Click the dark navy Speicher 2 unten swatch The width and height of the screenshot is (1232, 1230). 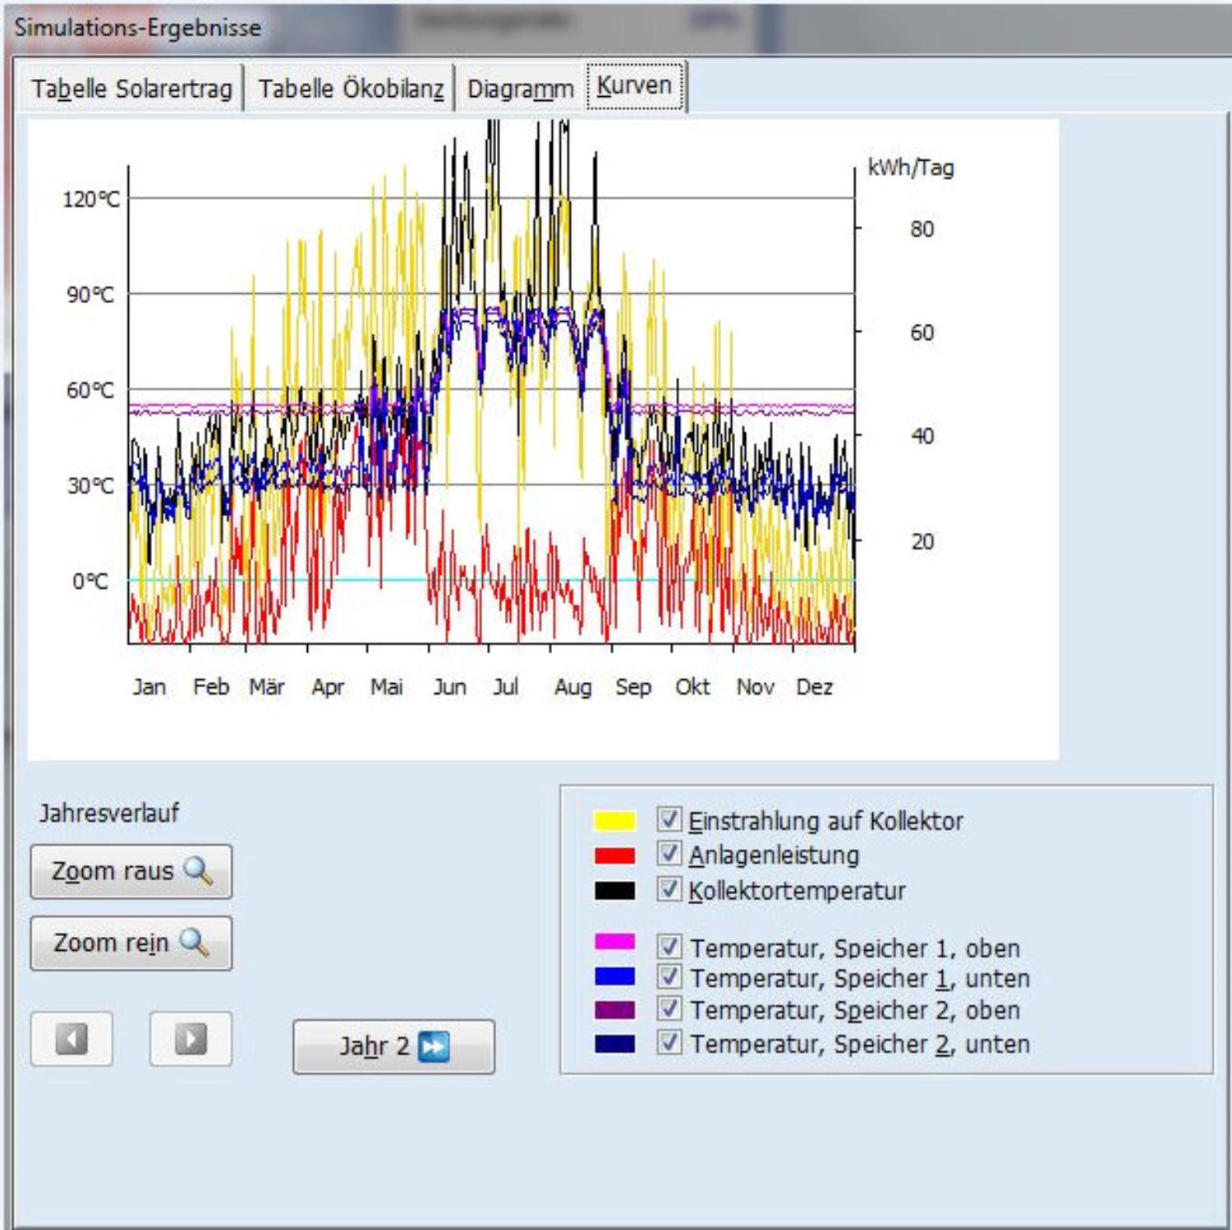pyautogui.click(x=614, y=1043)
